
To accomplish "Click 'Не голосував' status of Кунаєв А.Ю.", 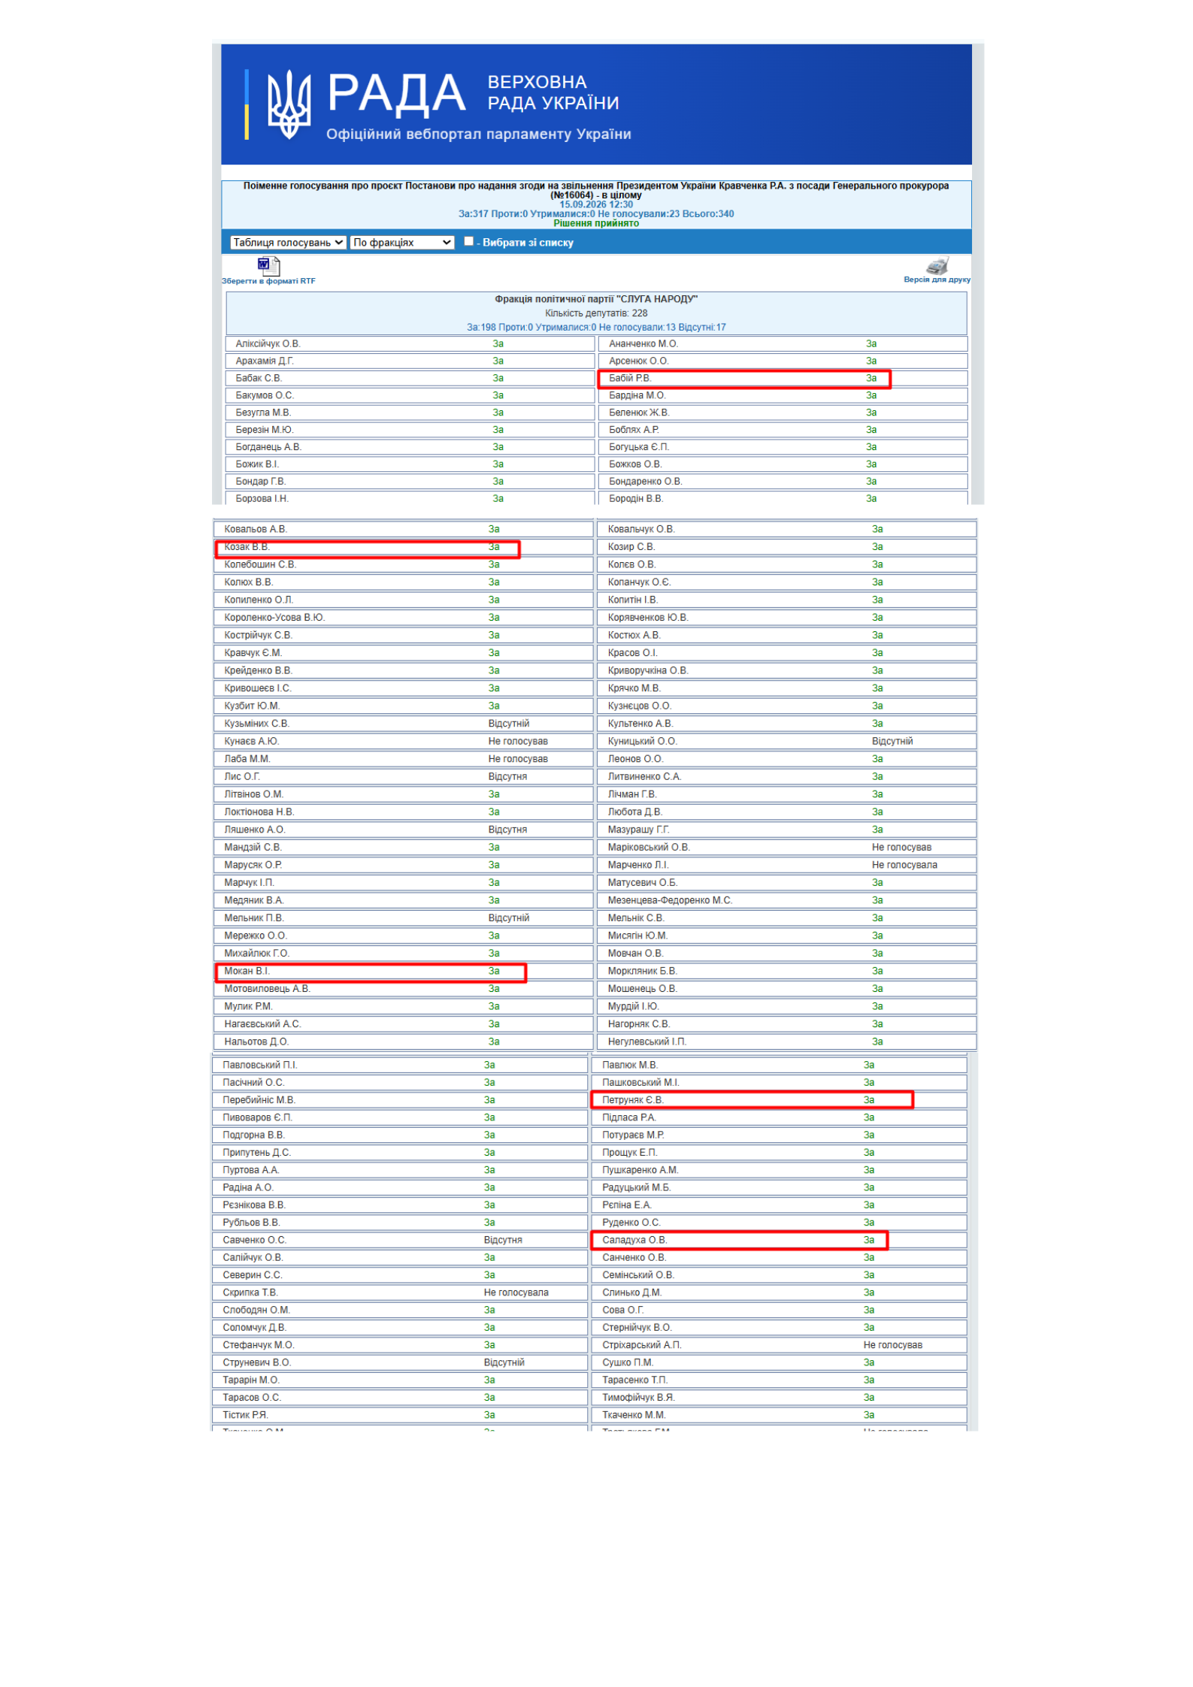I will pos(518,742).
